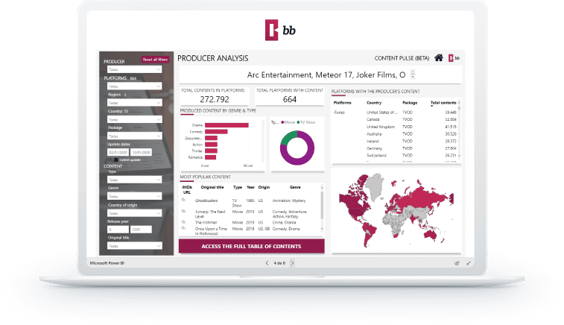Click the United Kingdom row
The width and height of the screenshot is (564, 325).
pyautogui.click(x=395, y=127)
